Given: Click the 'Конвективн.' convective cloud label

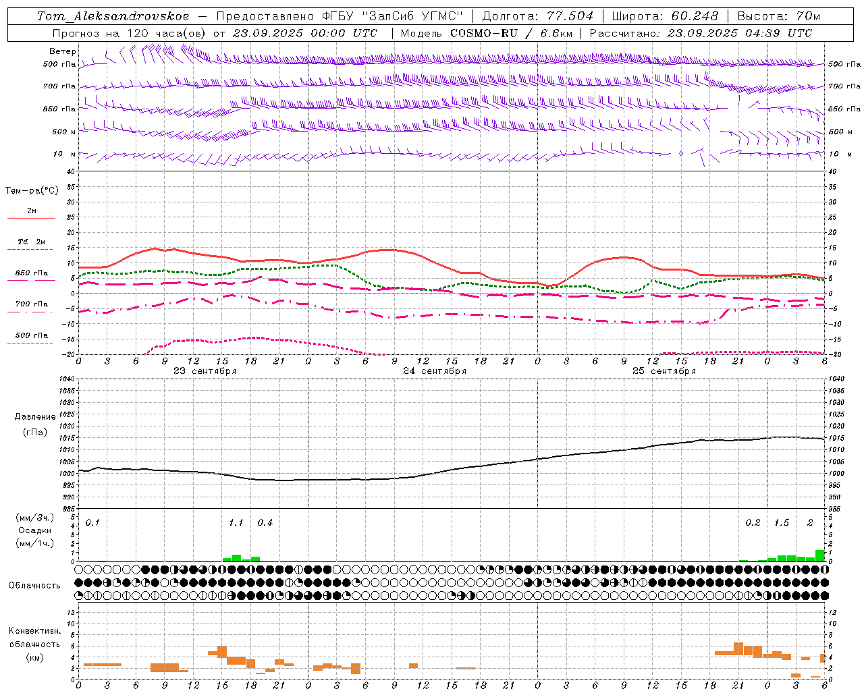Looking at the screenshot, I should coord(35,631).
